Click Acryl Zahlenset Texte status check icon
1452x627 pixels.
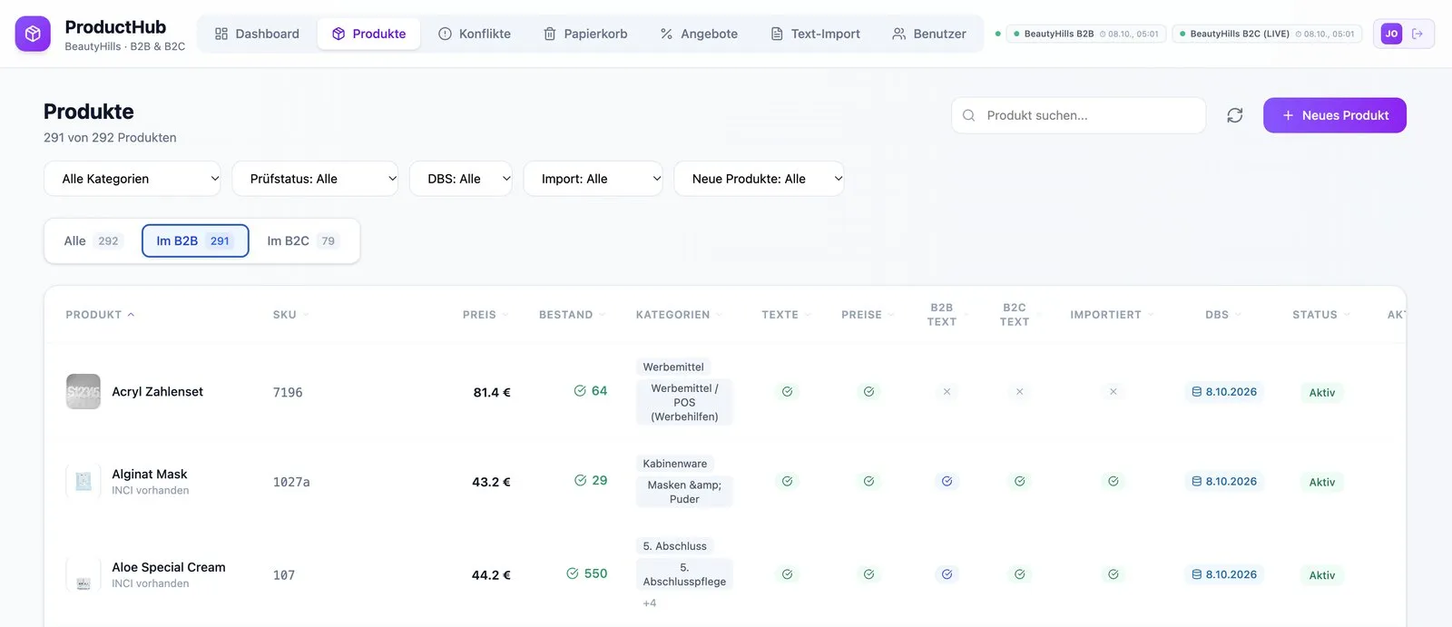[x=787, y=392]
